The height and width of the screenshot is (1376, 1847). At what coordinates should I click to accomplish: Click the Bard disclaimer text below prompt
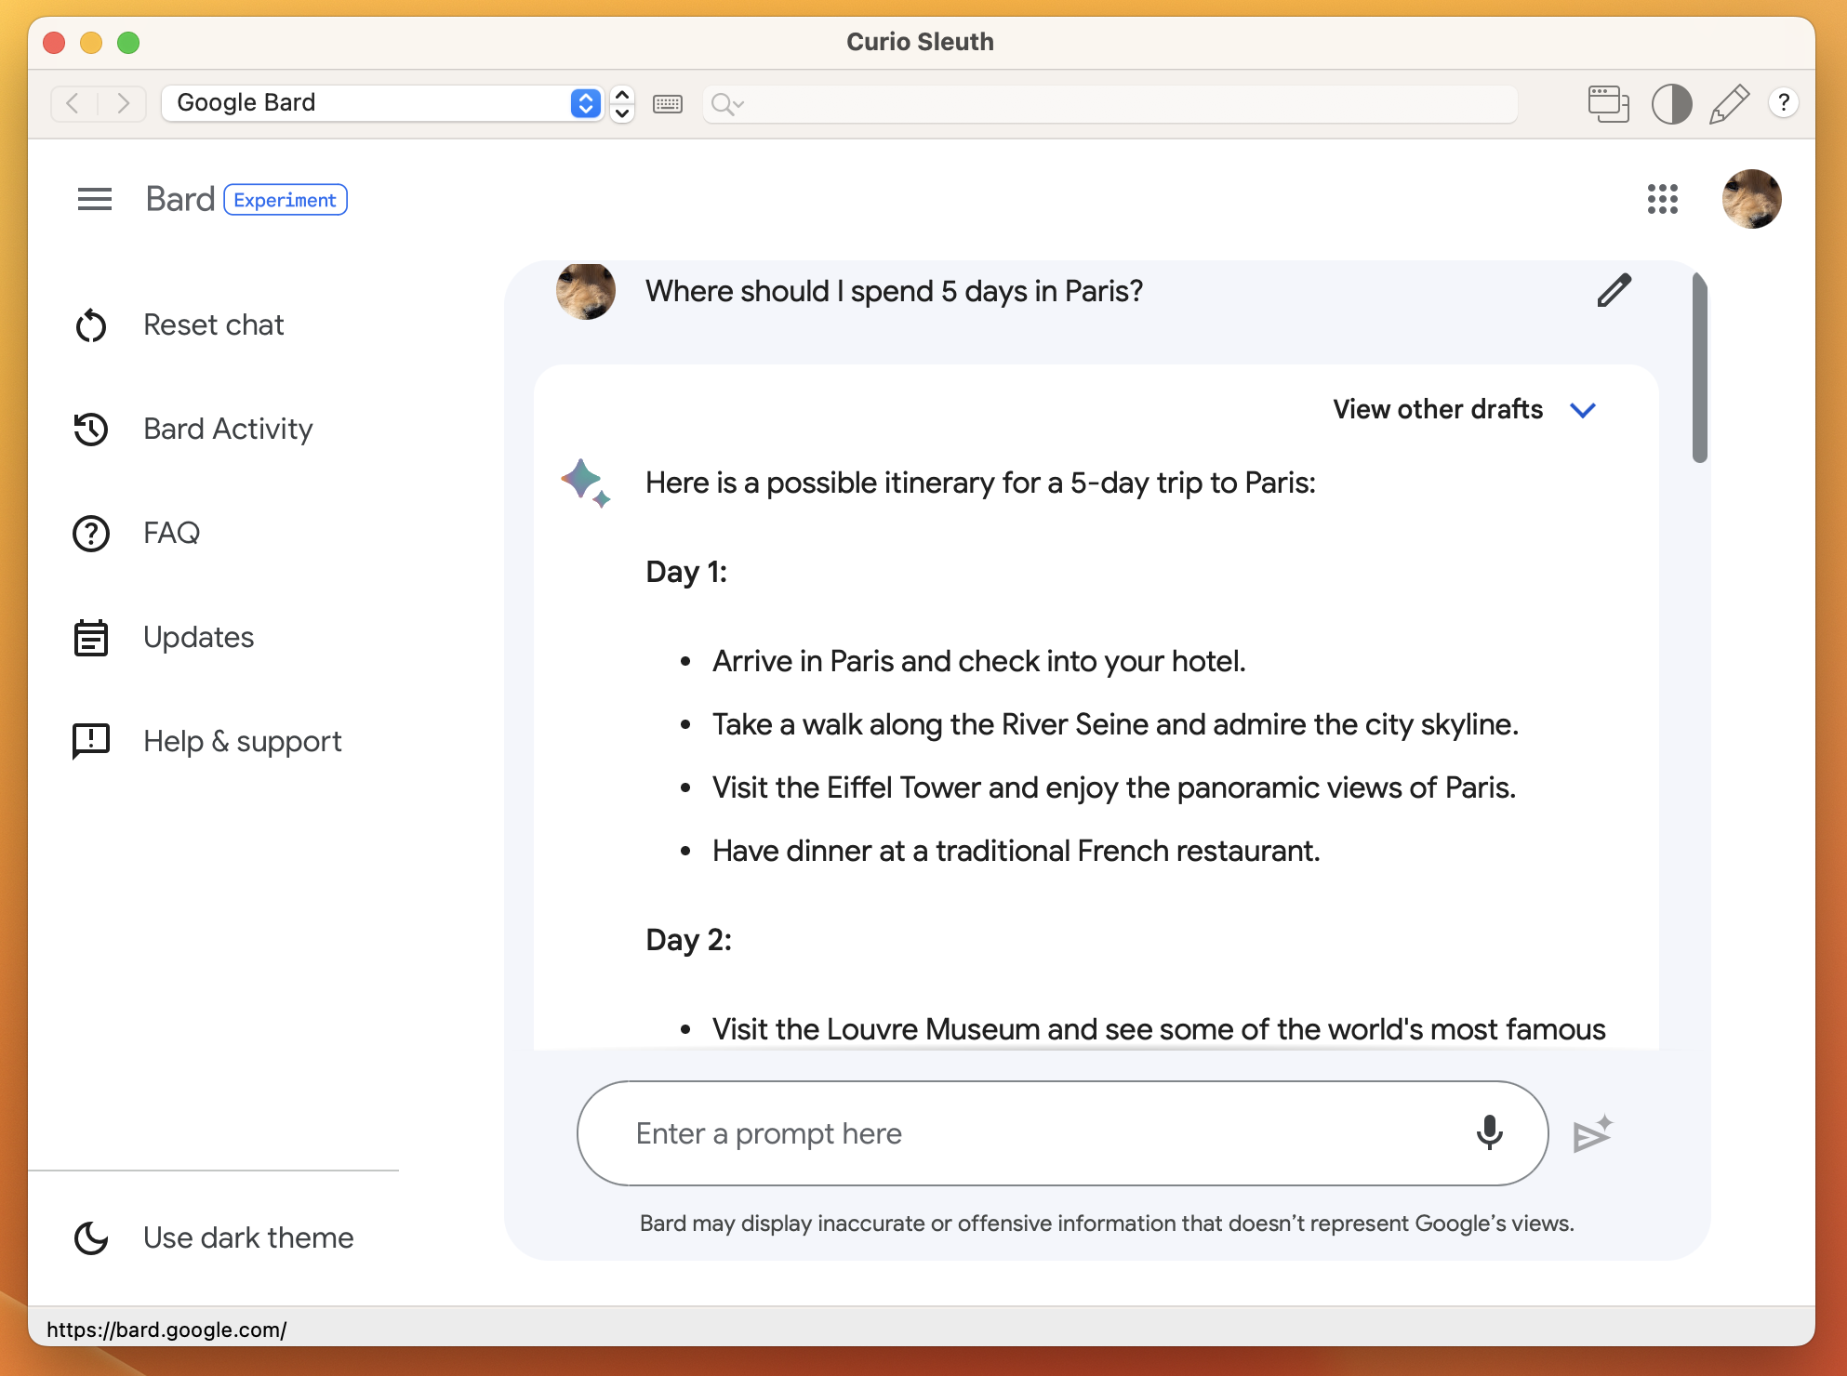1107,1224
